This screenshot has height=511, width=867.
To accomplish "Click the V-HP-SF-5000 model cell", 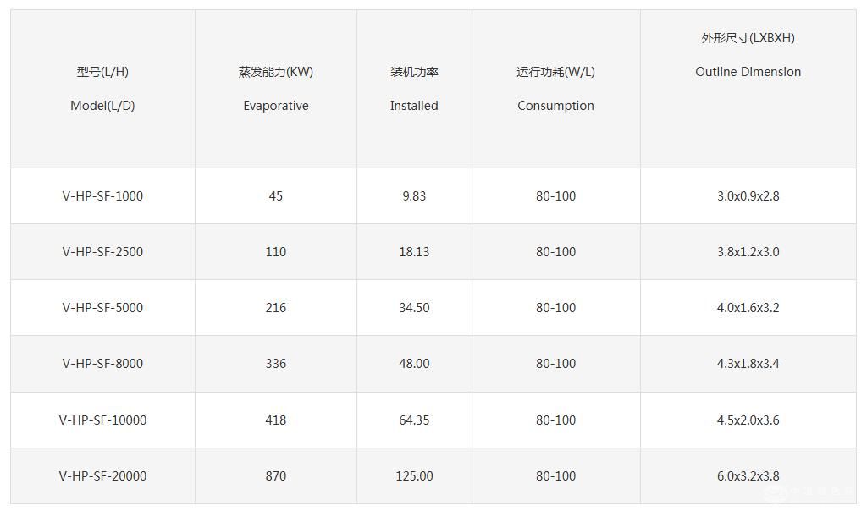I will (102, 308).
